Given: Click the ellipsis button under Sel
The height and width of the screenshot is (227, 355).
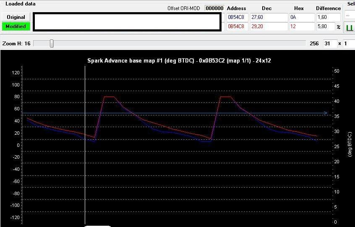Looking at the screenshot, I should click(x=350, y=16).
